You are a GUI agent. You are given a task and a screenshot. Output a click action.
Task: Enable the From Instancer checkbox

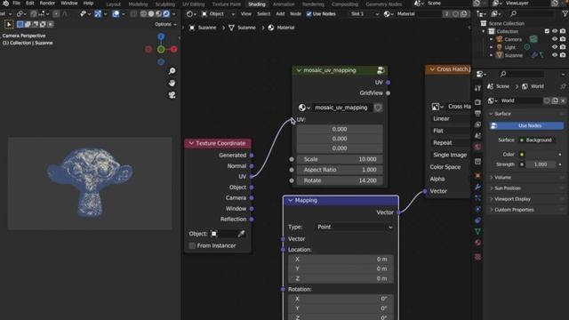coord(192,245)
